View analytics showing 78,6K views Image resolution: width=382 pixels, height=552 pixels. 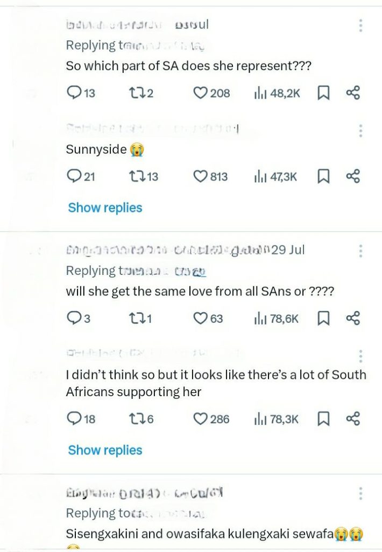click(277, 319)
